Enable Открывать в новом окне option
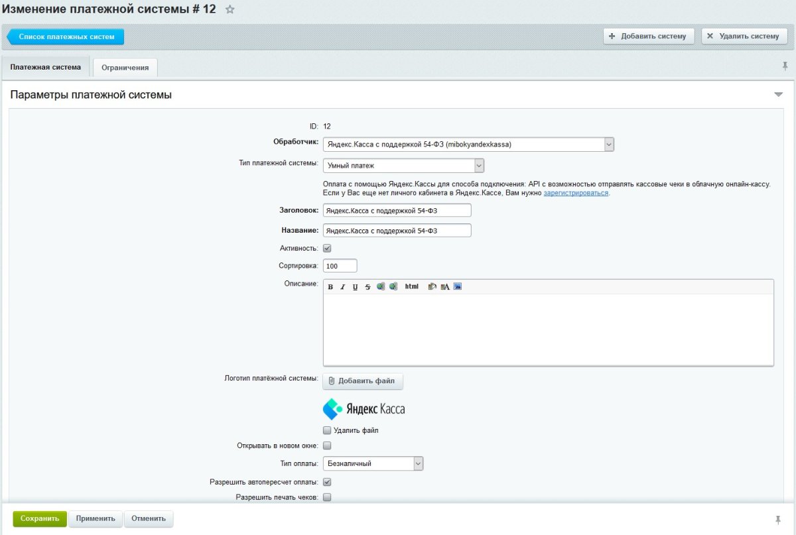Image resolution: width=796 pixels, height=535 pixels. coord(327,446)
